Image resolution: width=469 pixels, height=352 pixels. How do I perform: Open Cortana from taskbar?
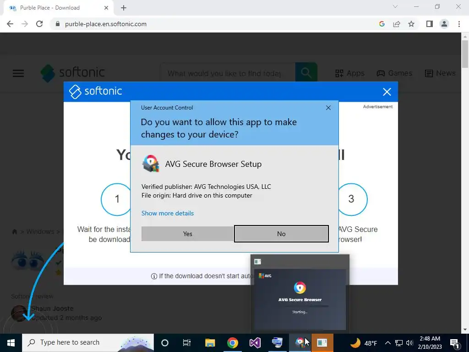(x=165, y=343)
